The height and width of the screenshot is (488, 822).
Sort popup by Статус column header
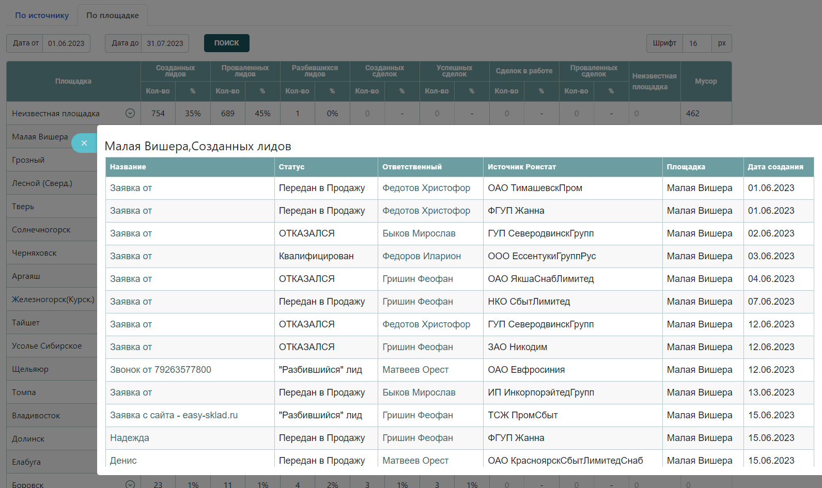pos(292,167)
